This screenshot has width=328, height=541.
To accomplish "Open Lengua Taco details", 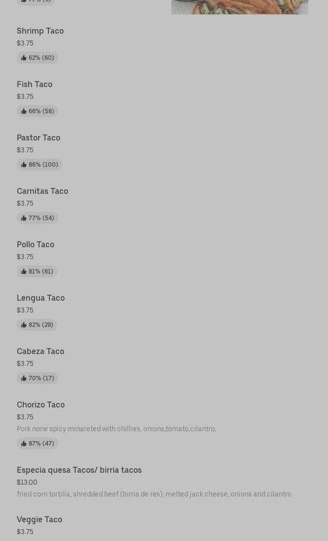I will click(x=41, y=298).
